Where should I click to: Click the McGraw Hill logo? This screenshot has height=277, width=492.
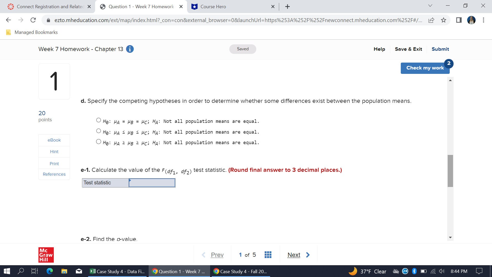click(x=46, y=255)
